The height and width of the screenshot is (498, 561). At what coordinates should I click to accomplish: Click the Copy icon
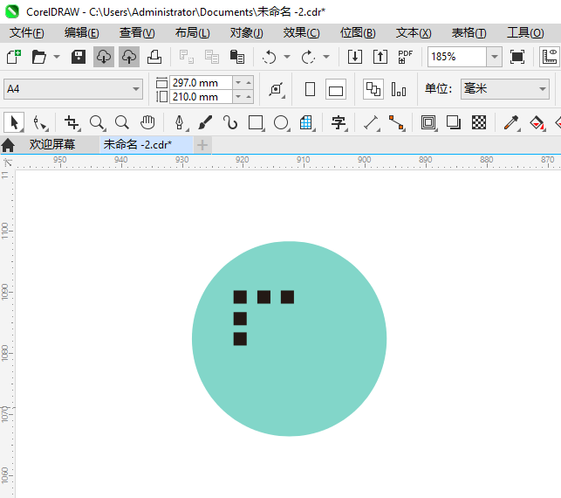(212, 57)
